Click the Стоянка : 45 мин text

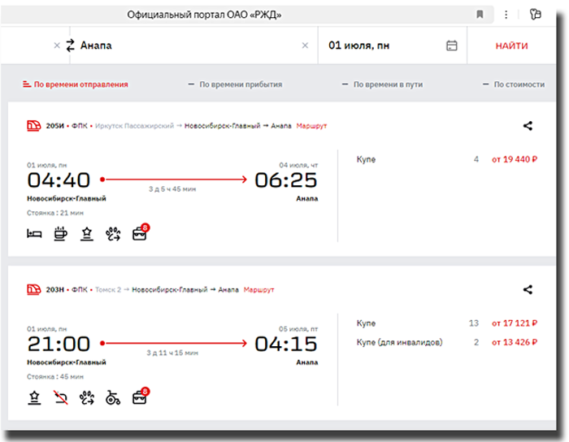tap(55, 377)
